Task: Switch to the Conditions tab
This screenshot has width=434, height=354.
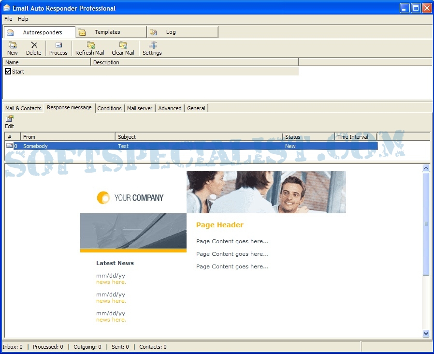Action: (109, 108)
